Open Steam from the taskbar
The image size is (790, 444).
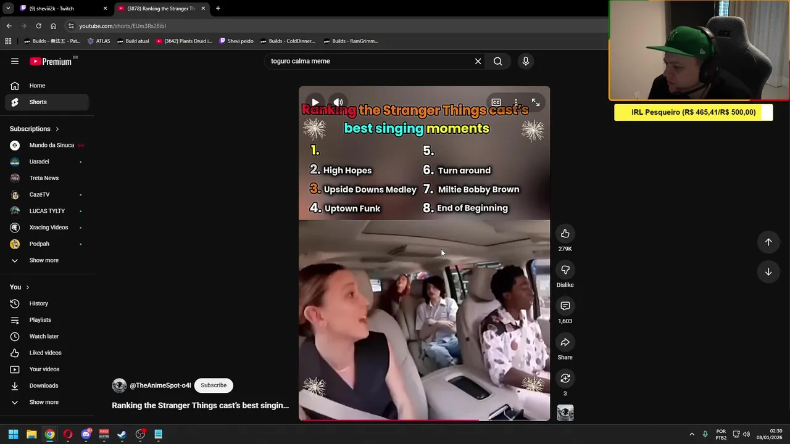(122, 434)
